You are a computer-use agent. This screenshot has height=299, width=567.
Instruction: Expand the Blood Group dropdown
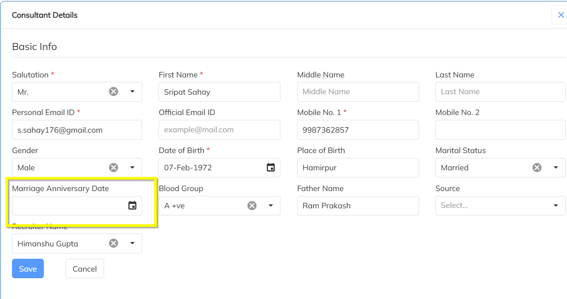(271, 206)
